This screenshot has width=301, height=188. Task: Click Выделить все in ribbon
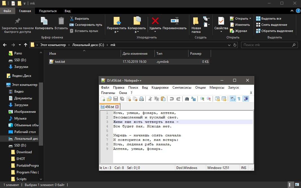click(x=269, y=19)
